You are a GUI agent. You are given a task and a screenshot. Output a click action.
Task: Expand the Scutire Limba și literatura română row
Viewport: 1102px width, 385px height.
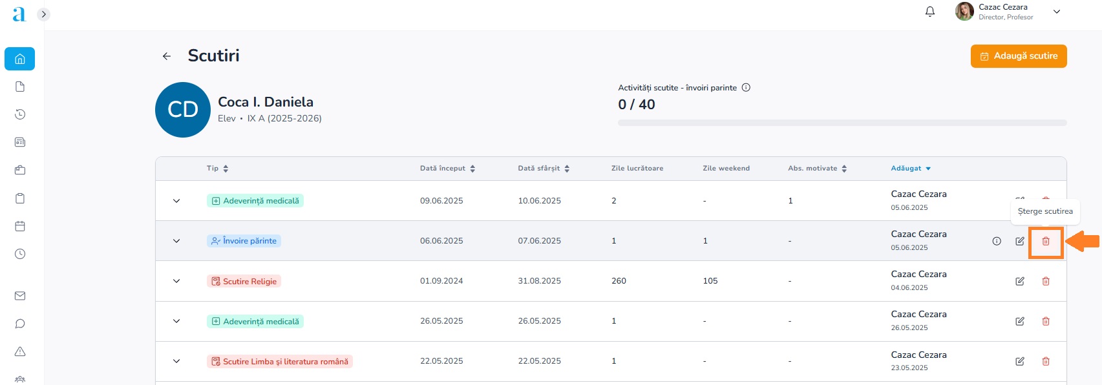176,361
